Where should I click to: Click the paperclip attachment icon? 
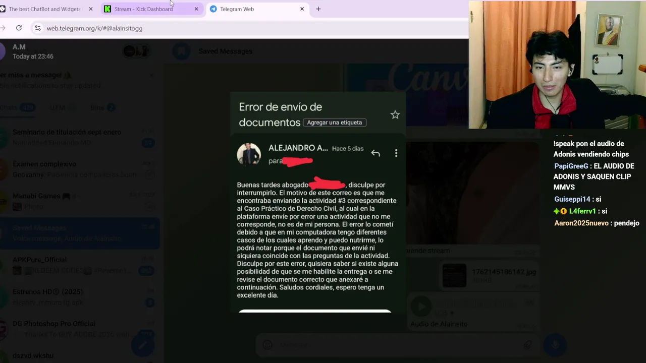[x=528, y=345]
